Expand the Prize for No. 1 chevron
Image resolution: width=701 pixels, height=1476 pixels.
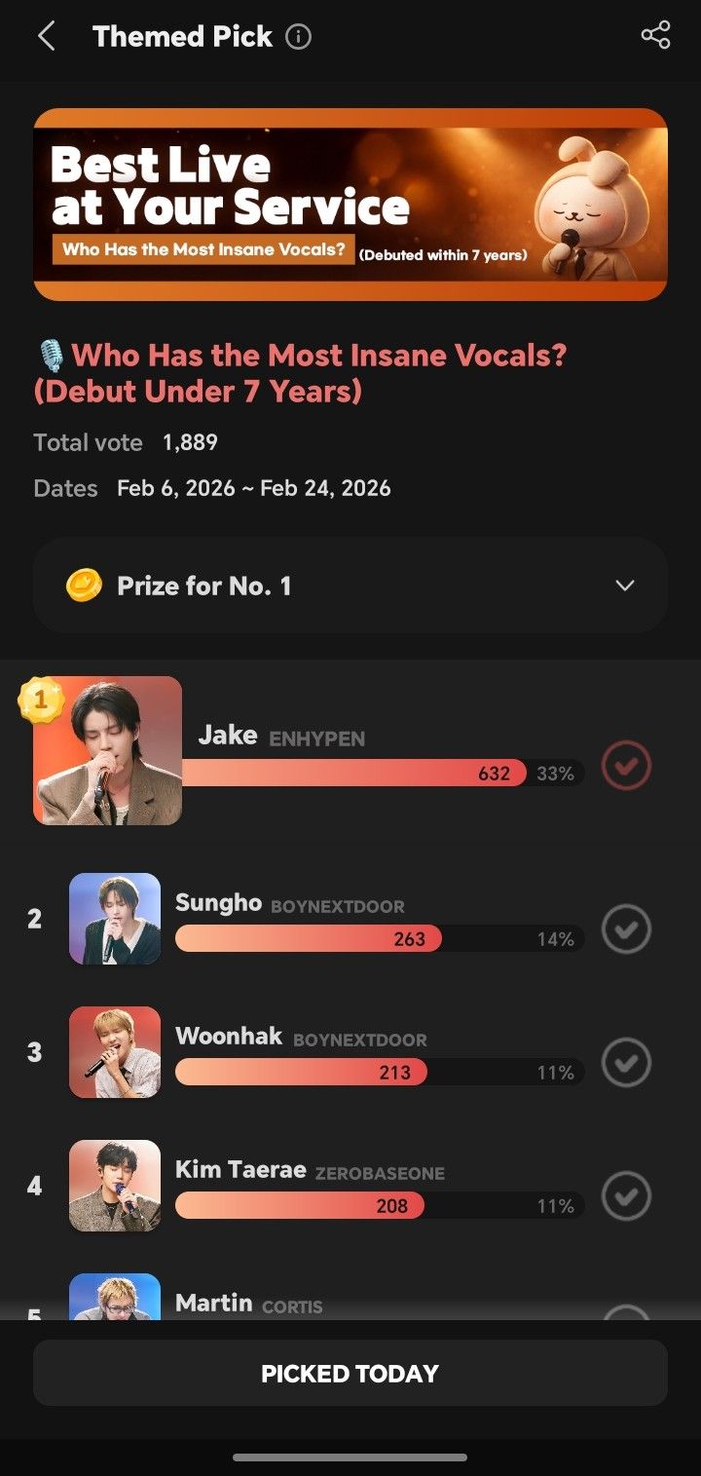[x=625, y=586]
